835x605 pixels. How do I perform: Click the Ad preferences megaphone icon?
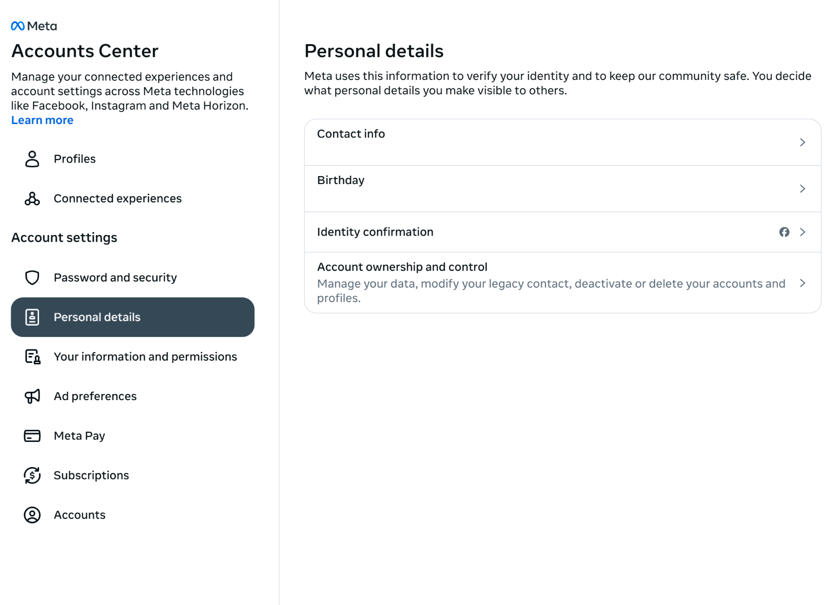(32, 396)
